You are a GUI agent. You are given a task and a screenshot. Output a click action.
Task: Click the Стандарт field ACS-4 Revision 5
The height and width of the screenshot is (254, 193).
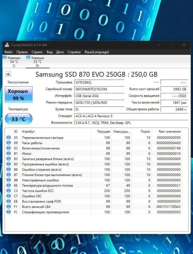pos(131,116)
